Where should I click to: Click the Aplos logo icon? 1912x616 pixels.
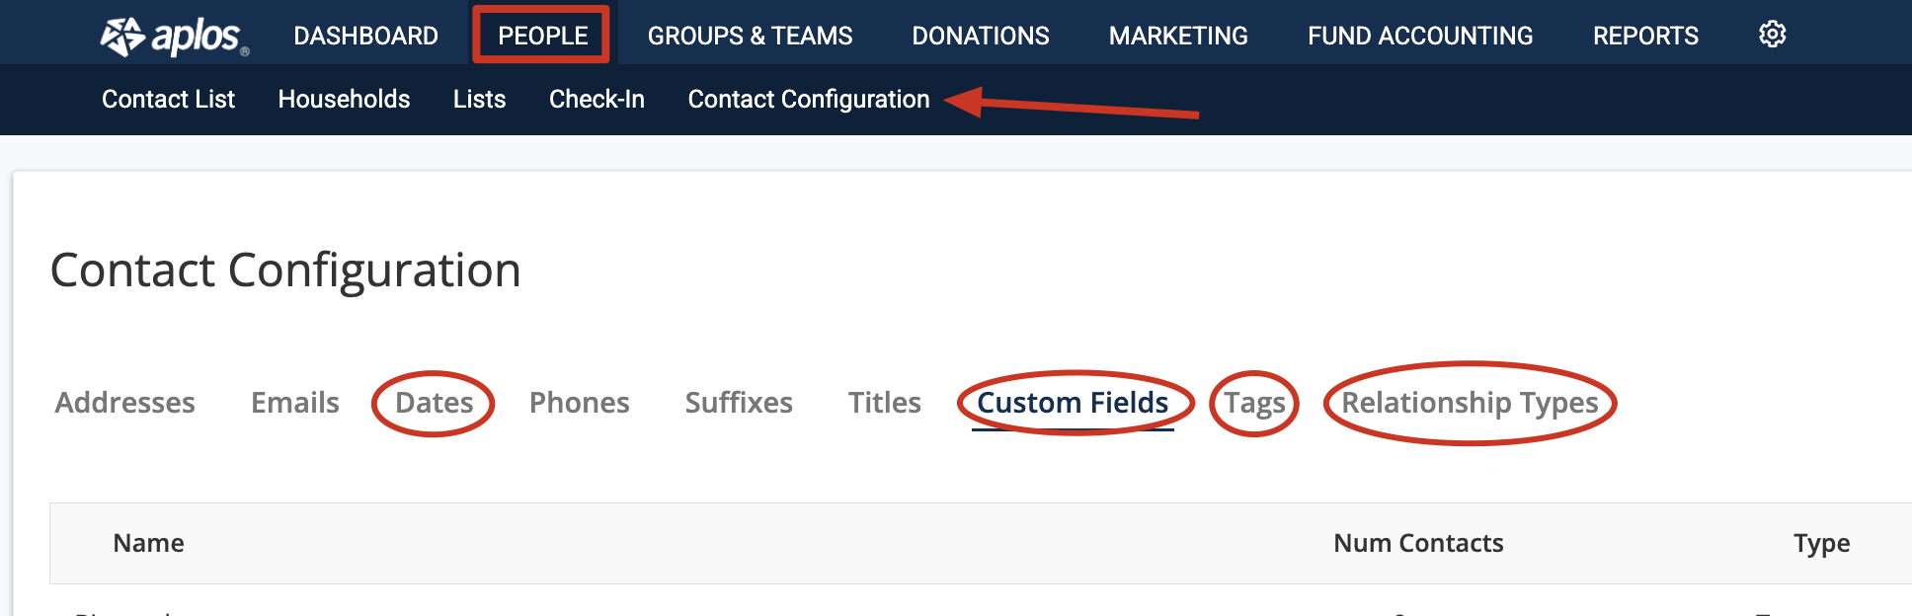click(122, 37)
